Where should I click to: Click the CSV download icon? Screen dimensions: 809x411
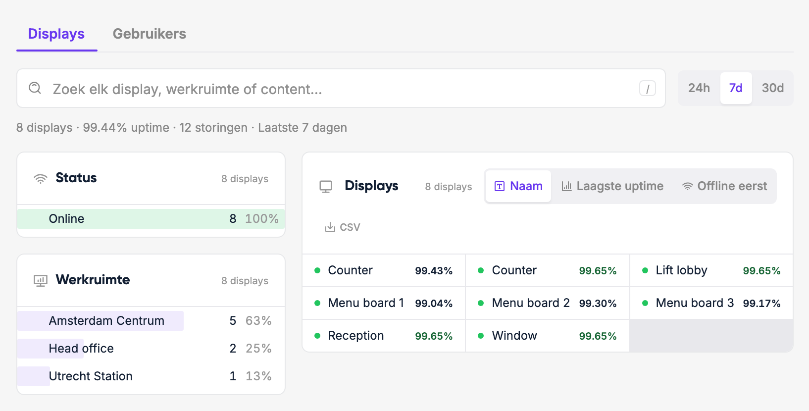click(330, 227)
